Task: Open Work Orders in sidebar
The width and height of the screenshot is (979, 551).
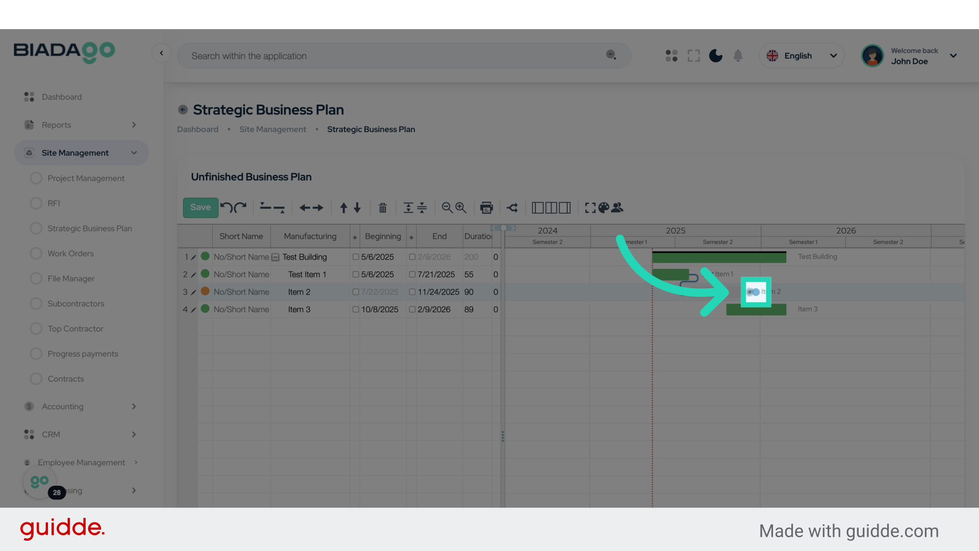Action: [70, 254]
